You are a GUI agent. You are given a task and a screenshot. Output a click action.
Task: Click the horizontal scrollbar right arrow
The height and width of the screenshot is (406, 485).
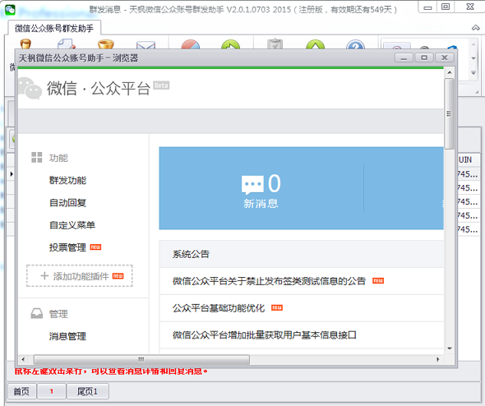click(437, 359)
